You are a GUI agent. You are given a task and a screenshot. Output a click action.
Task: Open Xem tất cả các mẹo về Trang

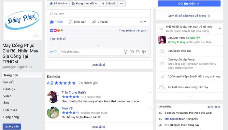coord(187,16)
